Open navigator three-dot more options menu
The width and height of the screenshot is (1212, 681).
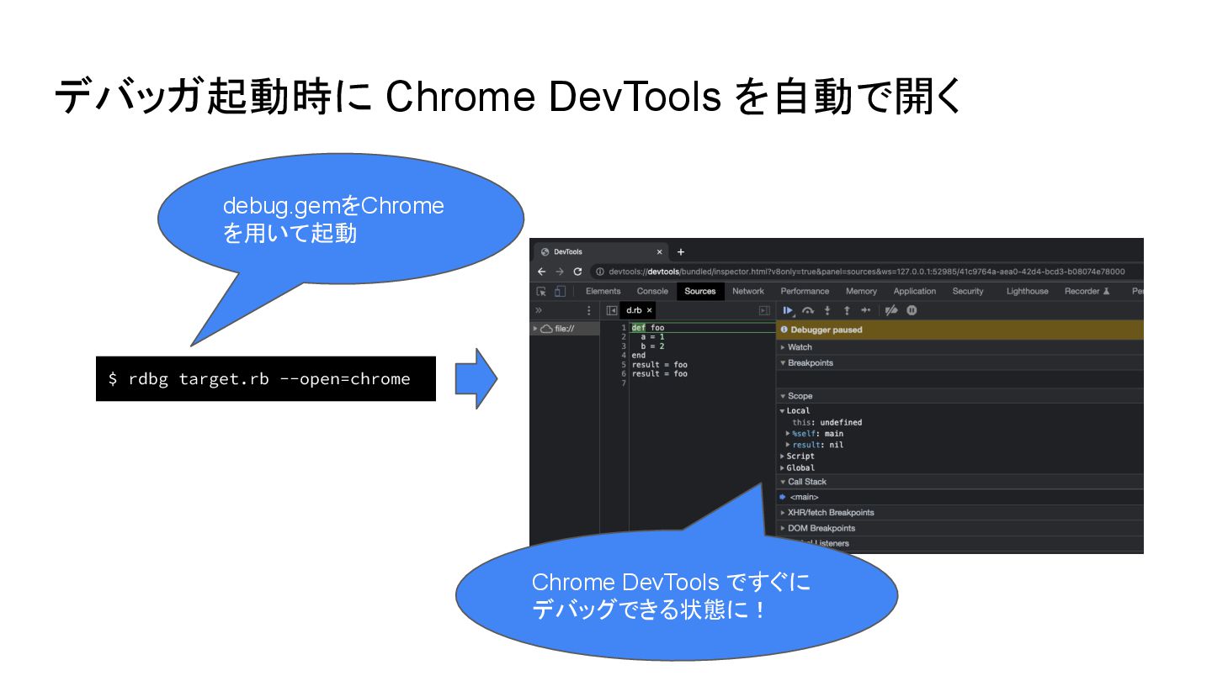point(588,310)
